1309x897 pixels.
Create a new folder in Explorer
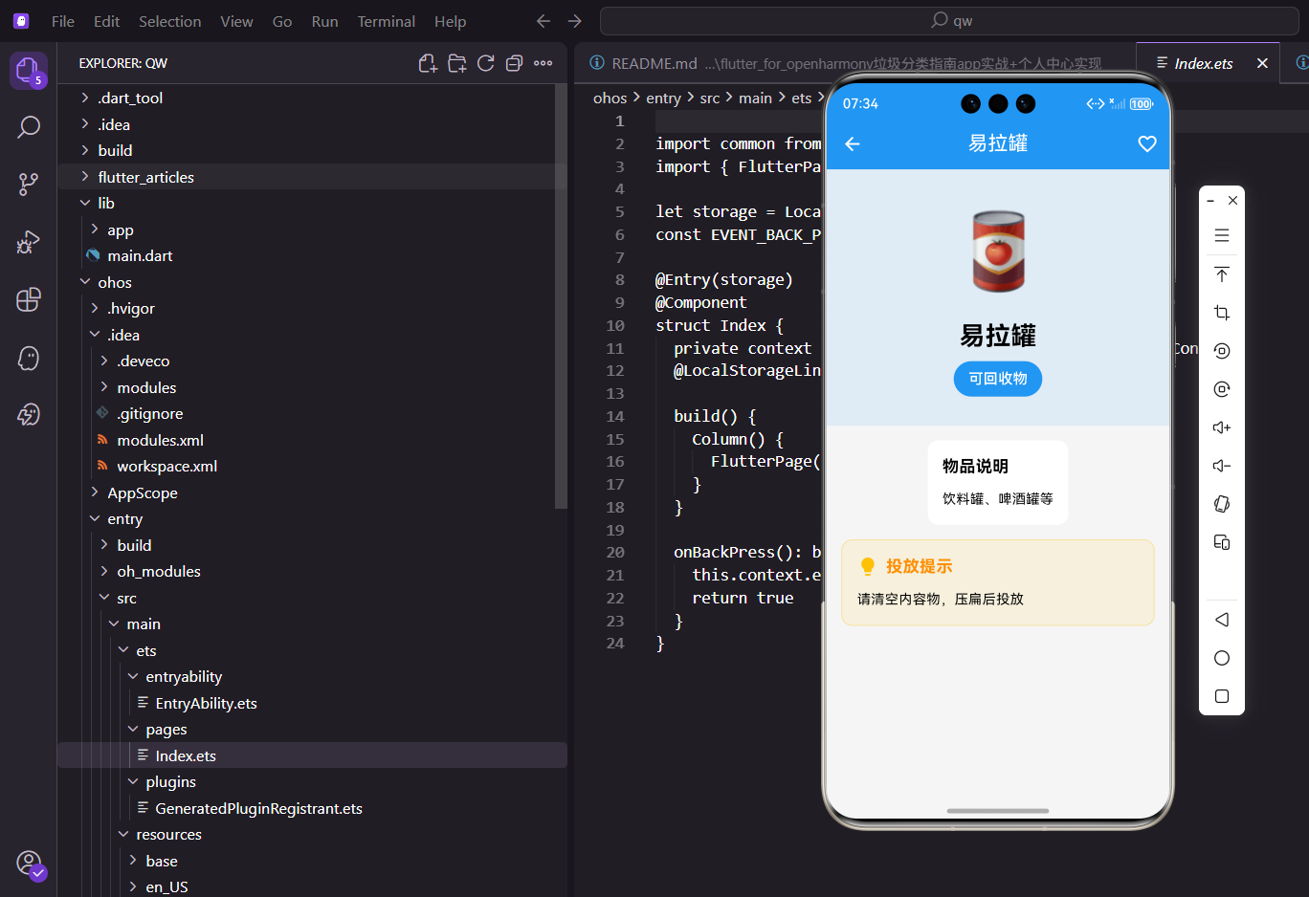(457, 63)
